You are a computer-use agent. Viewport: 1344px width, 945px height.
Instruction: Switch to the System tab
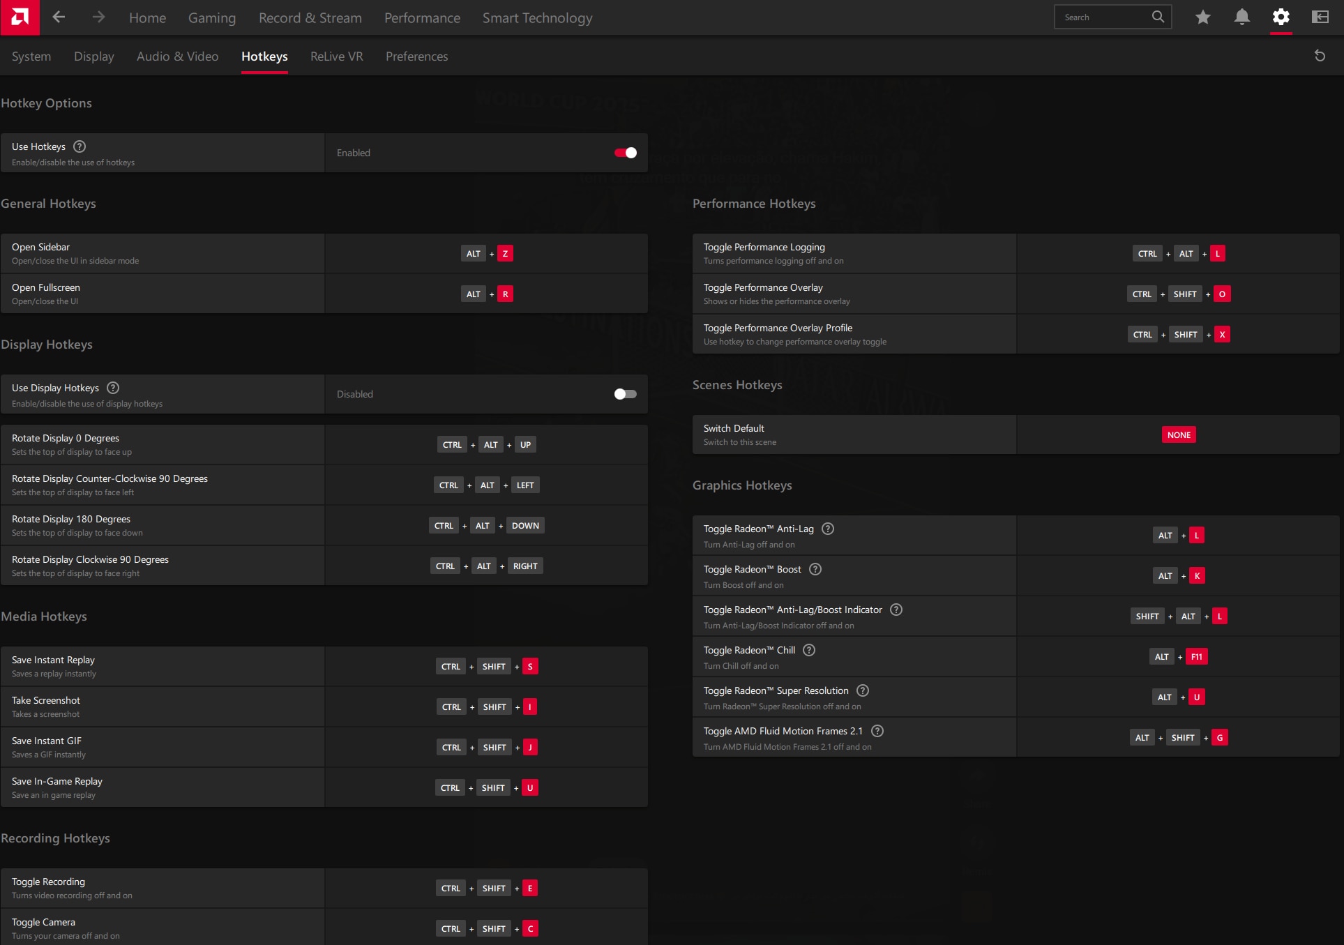31,56
